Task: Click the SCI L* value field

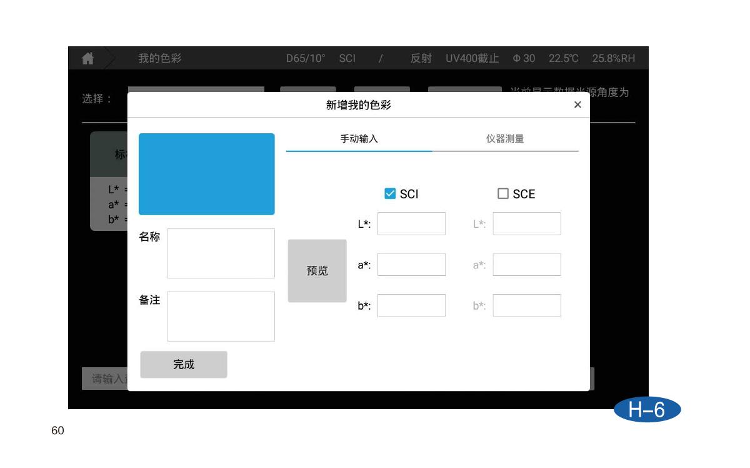Action: click(x=411, y=224)
